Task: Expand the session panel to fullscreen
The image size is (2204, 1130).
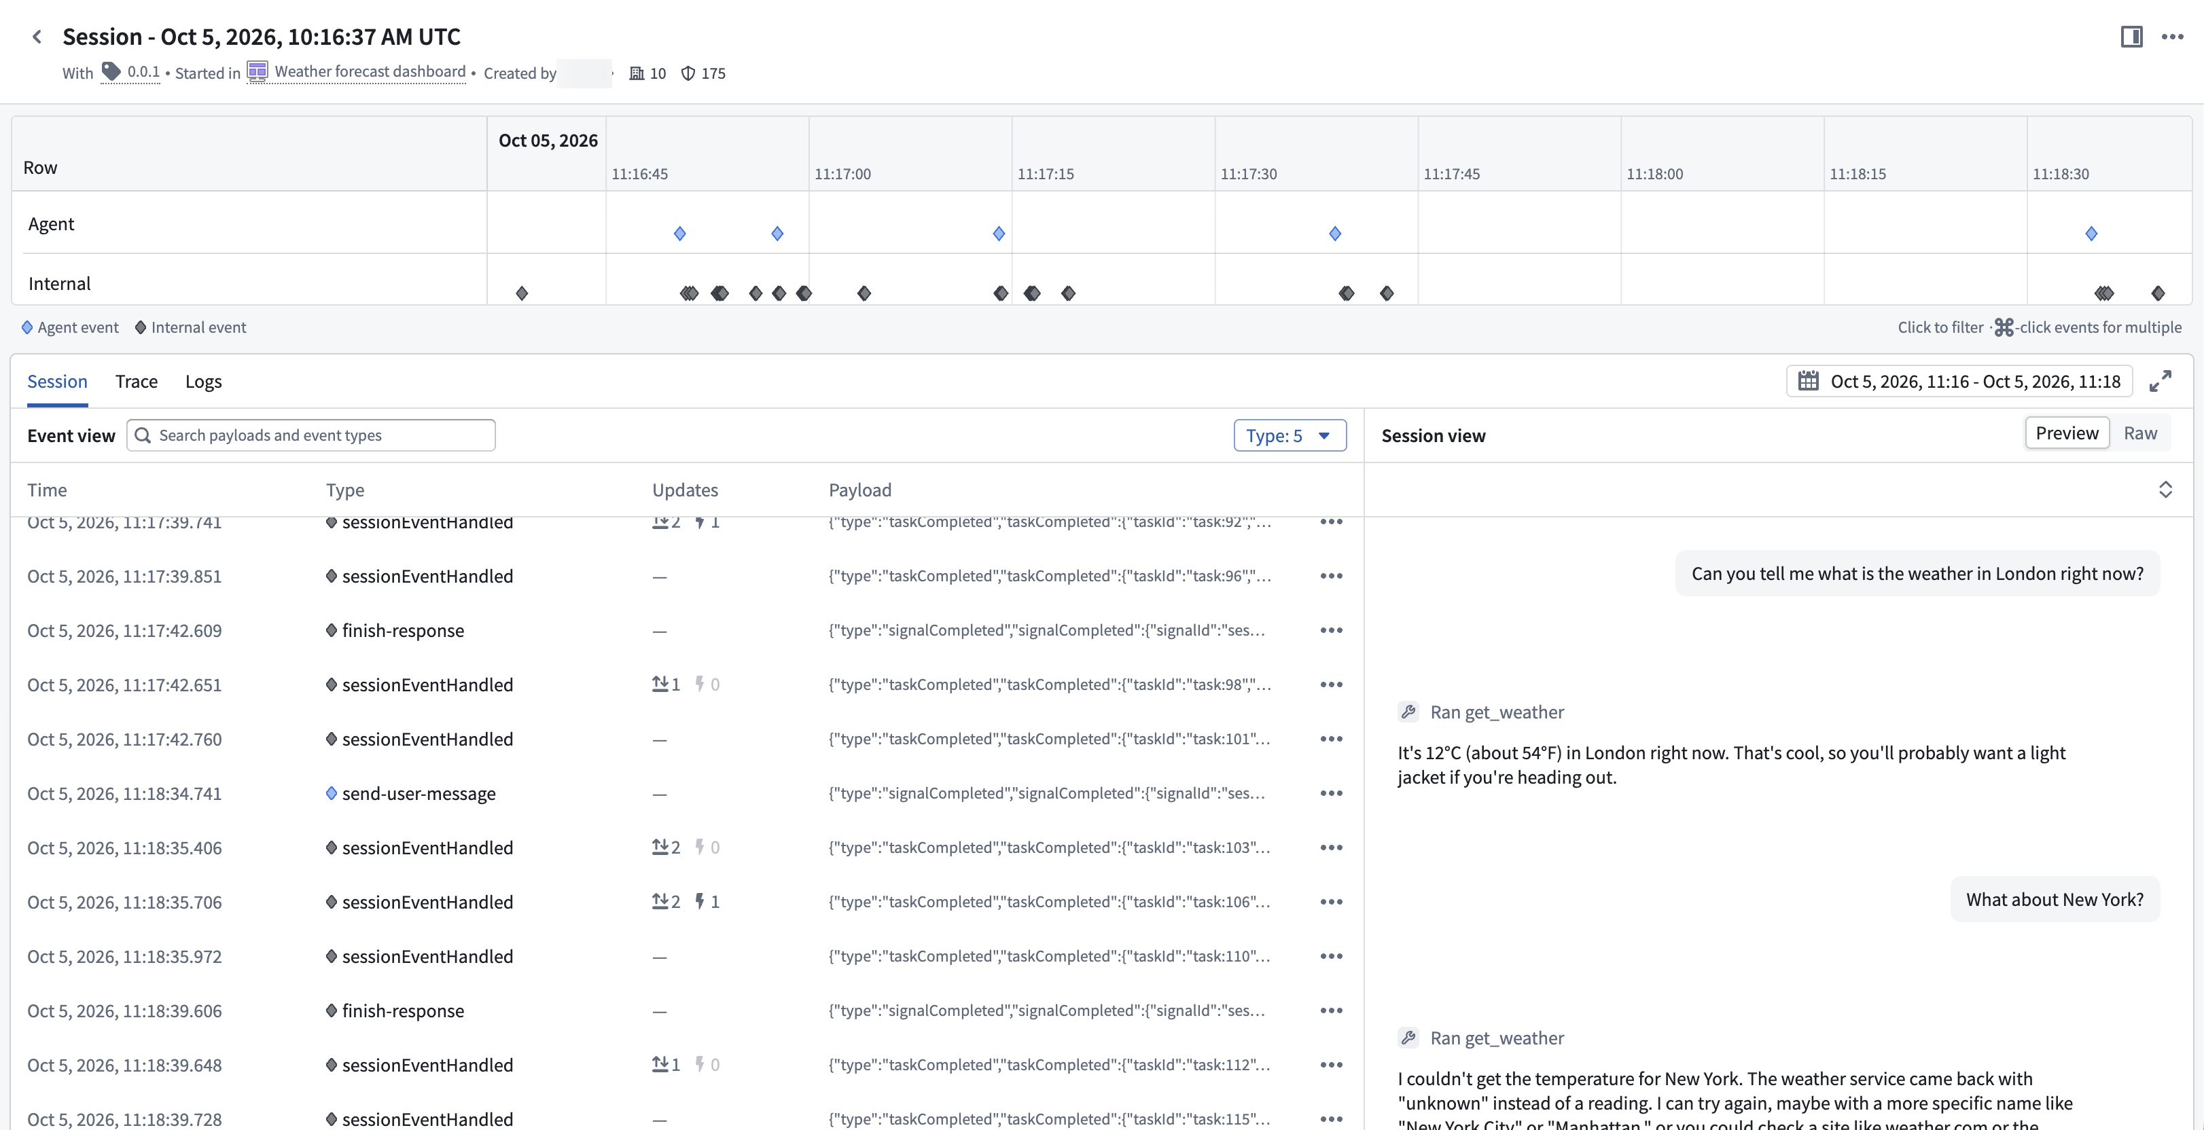Action: tap(2161, 381)
